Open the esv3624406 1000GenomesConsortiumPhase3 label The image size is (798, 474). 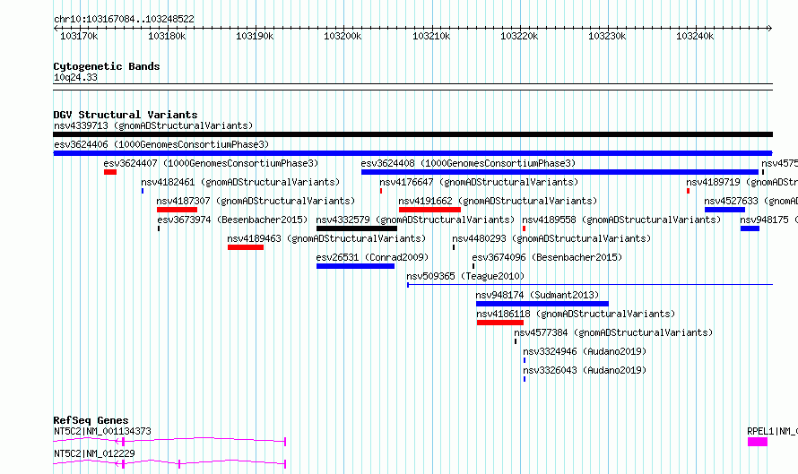pos(161,144)
